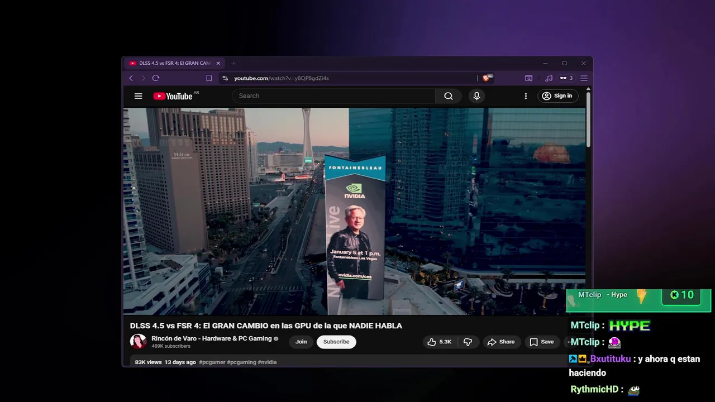The height and width of the screenshot is (402, 715).
Task: Open the YouTube hamburger guide menu
Action: tap(138, 96)
